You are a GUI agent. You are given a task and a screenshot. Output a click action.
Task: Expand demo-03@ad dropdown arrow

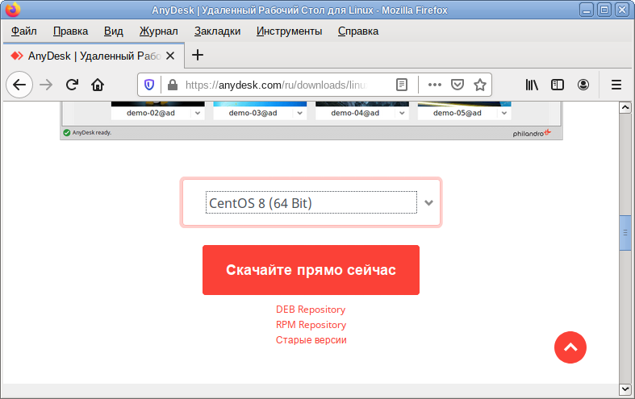(x=299, y=114)
